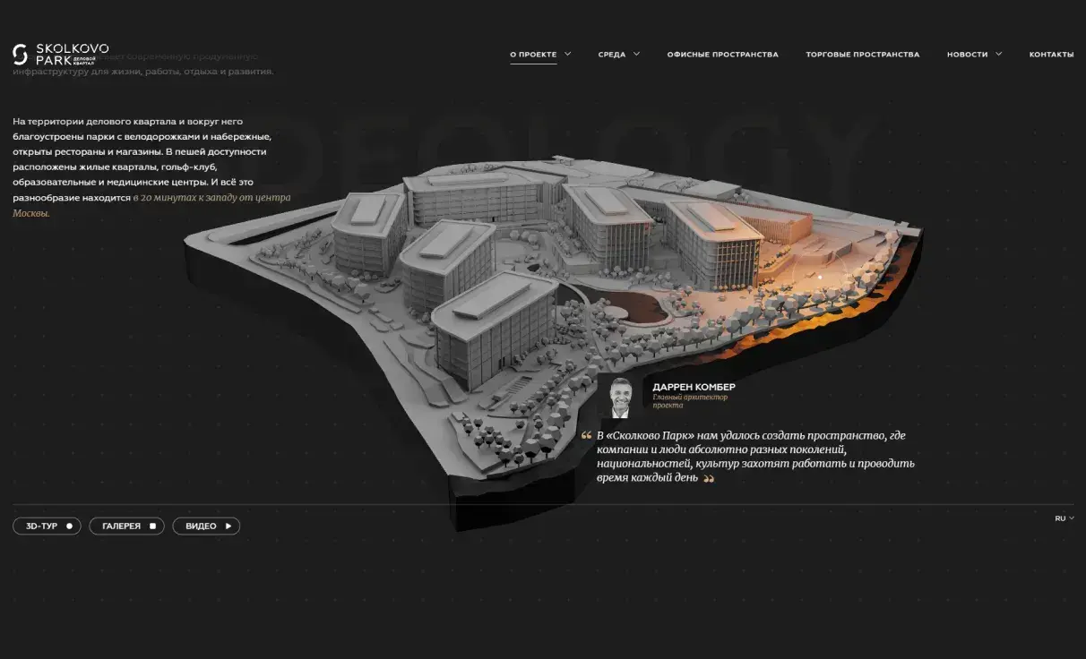
Task: Expand the chevron next to О ПРОЕКТЕ
Action: coord(568,54)
